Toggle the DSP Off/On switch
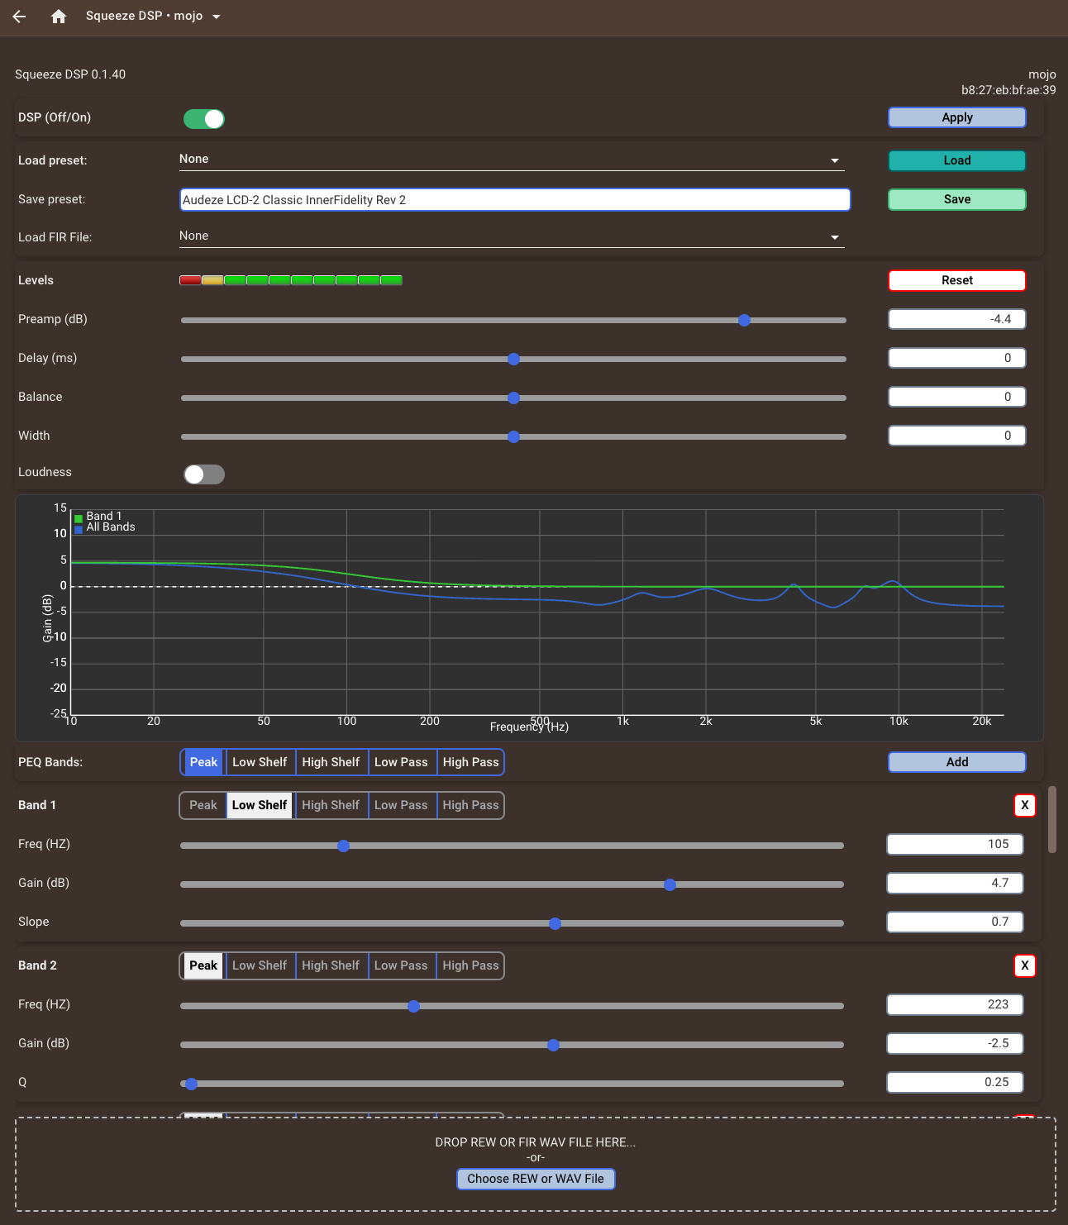Image resolution: width=1068 pixels, height=1225 pixels. click(204, 119)
